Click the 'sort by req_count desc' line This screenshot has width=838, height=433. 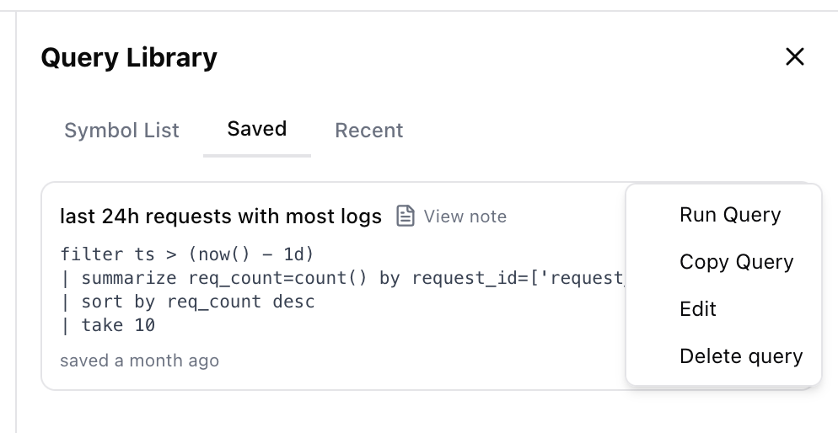coord(187,302)
